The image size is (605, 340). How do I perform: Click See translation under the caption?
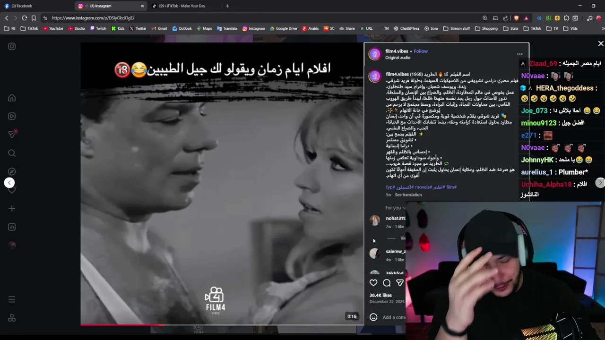pos(408,195)
